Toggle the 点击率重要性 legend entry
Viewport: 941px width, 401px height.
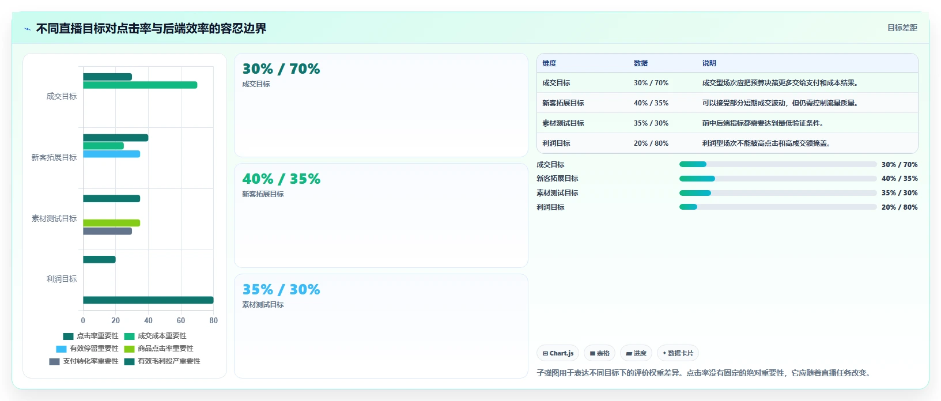(x=90, y=336)
